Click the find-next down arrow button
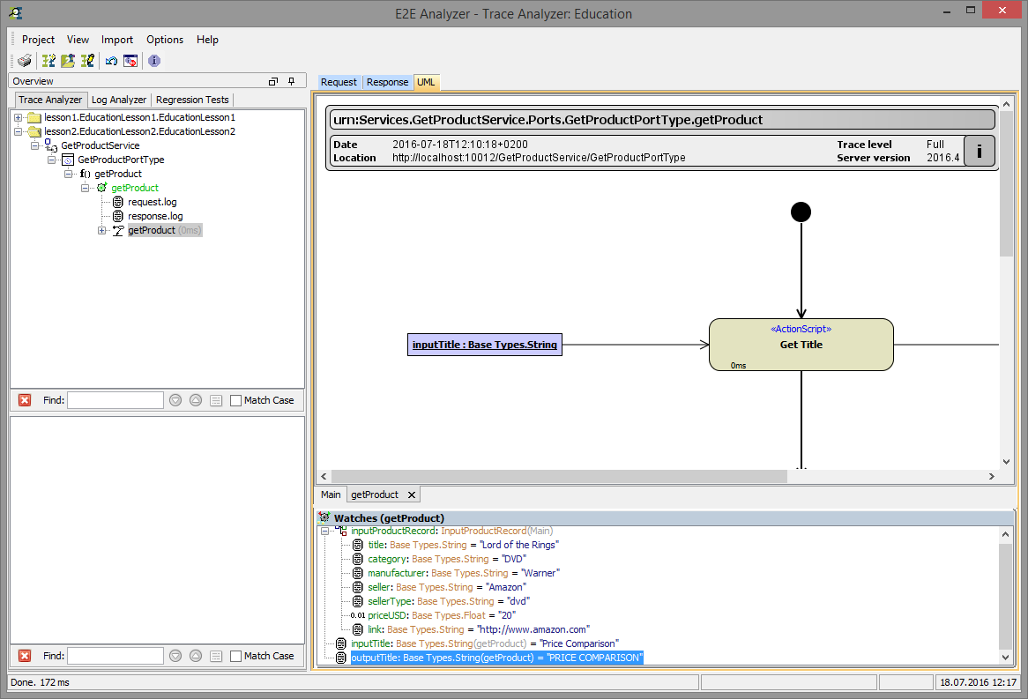 pyautogui.click(x=176, y=399)
